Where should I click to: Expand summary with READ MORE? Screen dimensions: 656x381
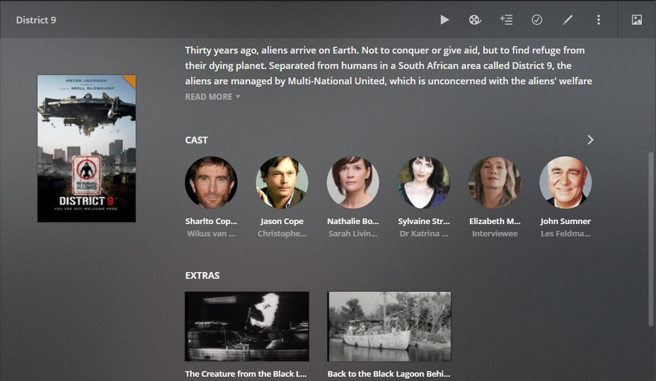pos(212,97)
